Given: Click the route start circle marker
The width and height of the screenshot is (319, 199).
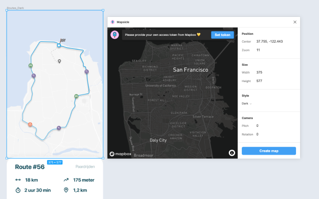Looking at the screenshot, I should click(59, 45).
